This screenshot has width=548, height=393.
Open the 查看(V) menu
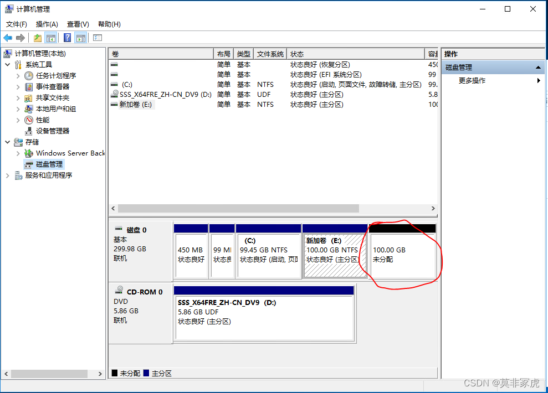[78, 24]
